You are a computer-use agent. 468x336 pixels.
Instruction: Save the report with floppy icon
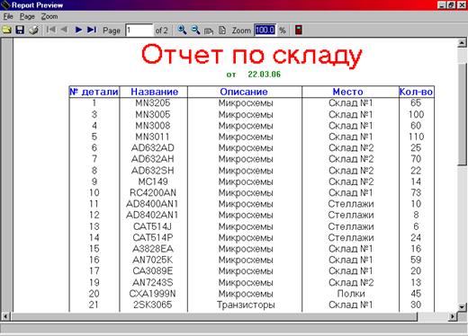pyautogui.click(x=20, y=30)
